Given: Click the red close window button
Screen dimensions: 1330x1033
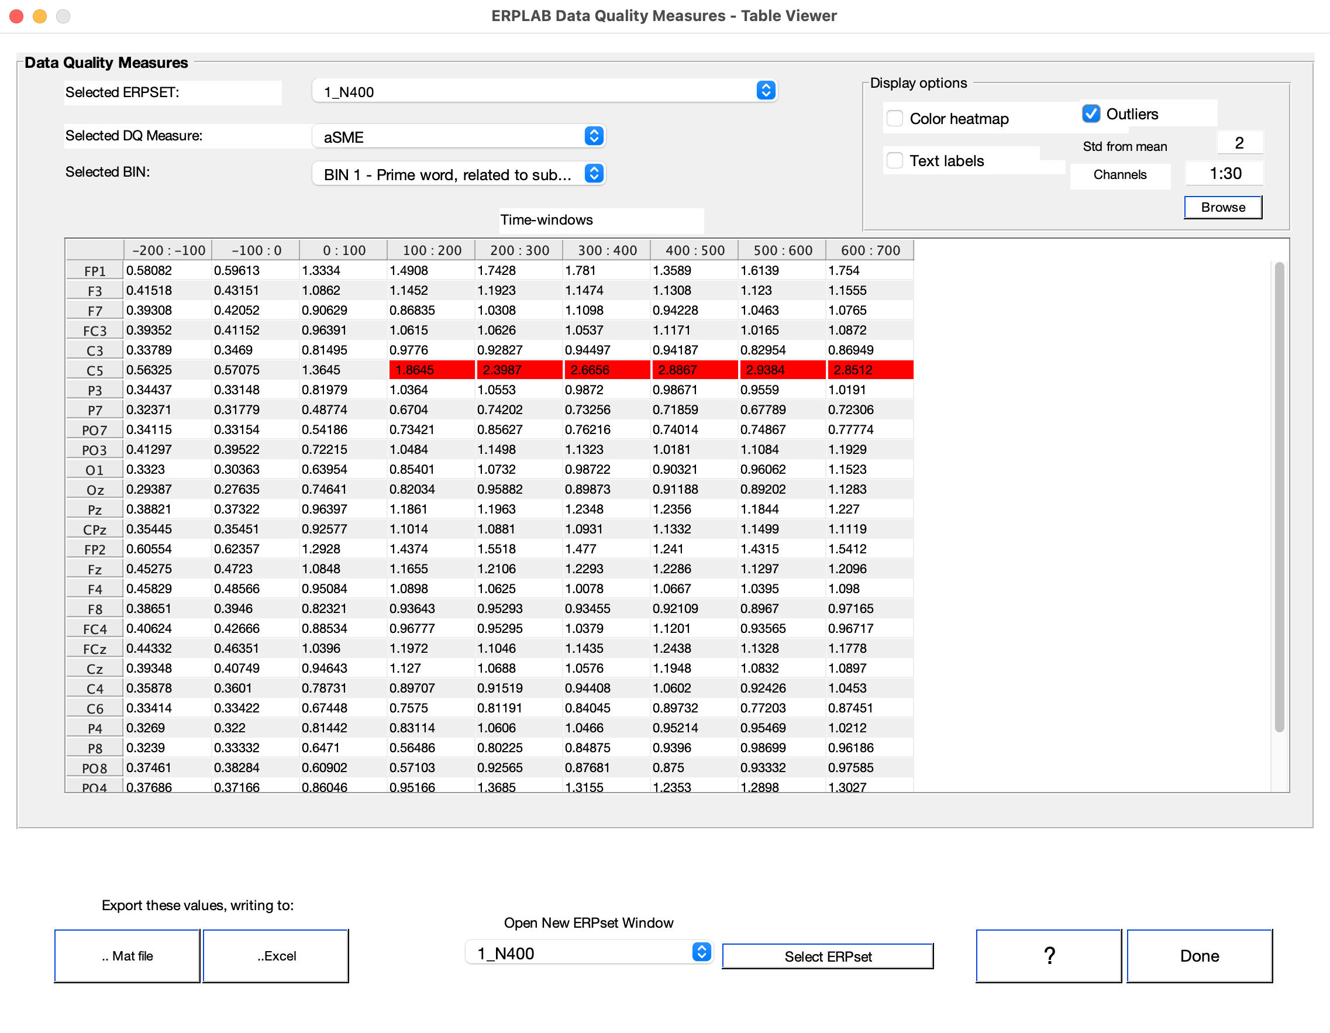Looking at the screenshot, I should coord(16,16).
